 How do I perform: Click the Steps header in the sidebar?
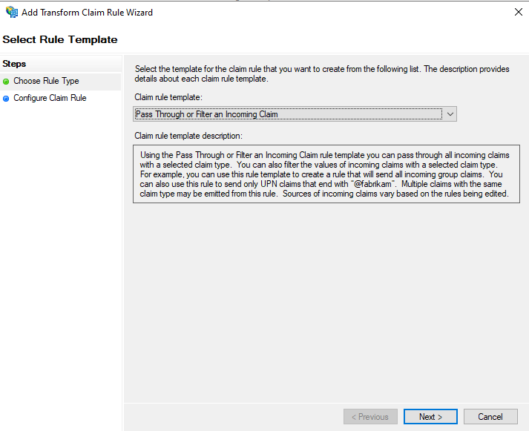coord(15,64)
